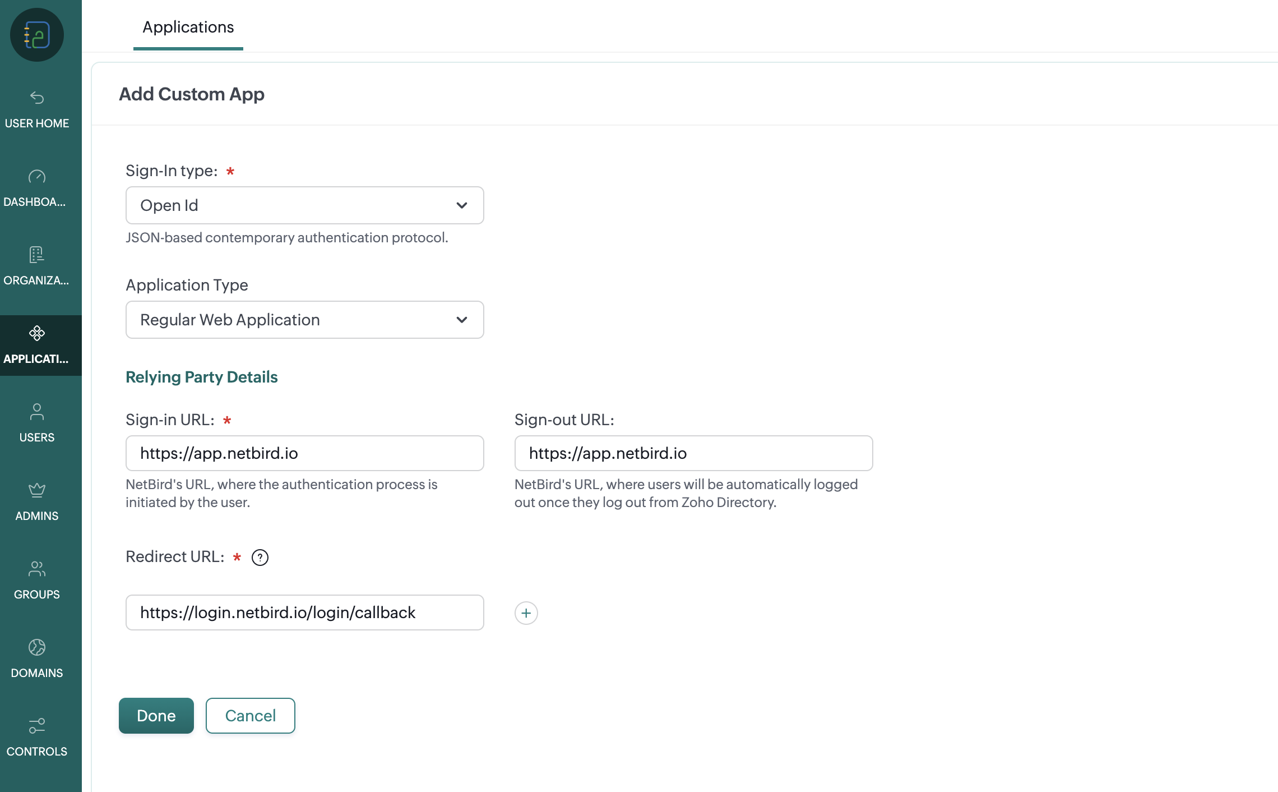
Task: Click the Redirect URL help icon
Action: tap(260, 558)
